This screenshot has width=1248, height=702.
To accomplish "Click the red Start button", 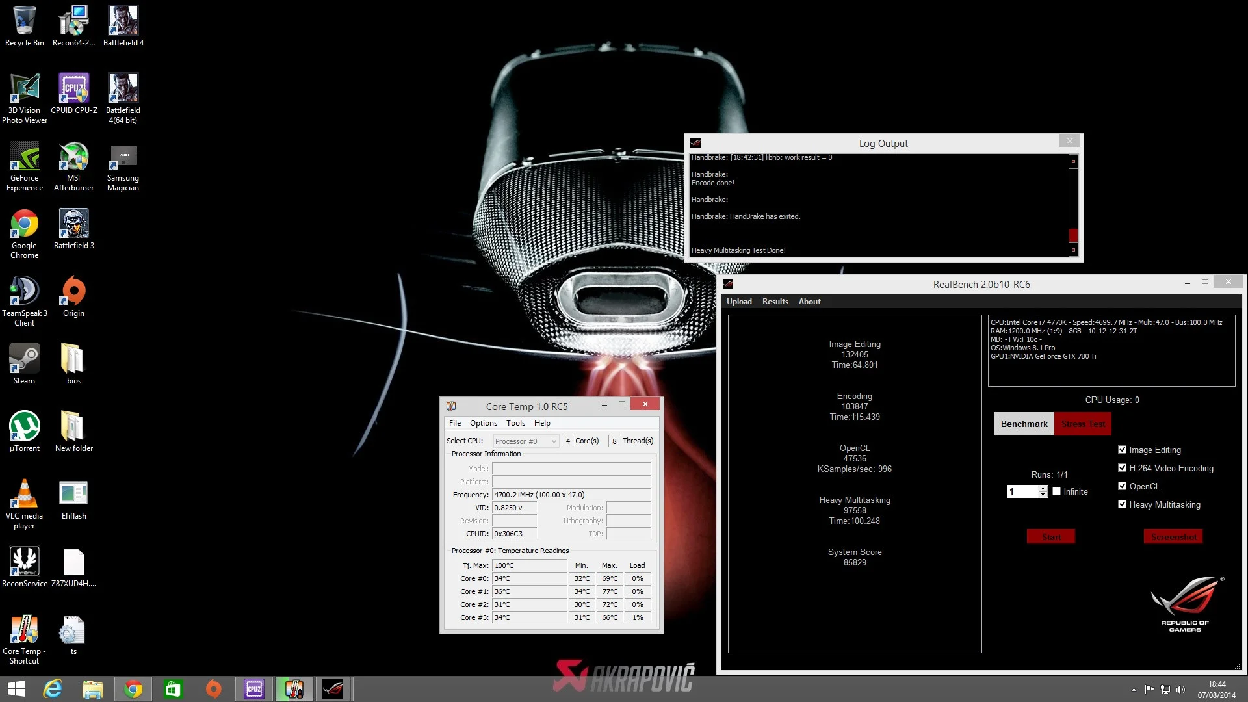I will point(1051,537).
